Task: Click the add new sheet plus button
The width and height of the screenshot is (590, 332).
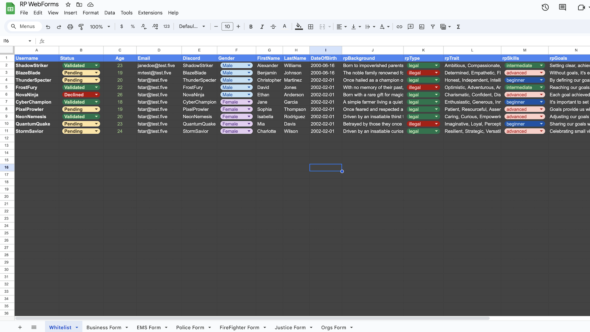Action: pos(20,328)
